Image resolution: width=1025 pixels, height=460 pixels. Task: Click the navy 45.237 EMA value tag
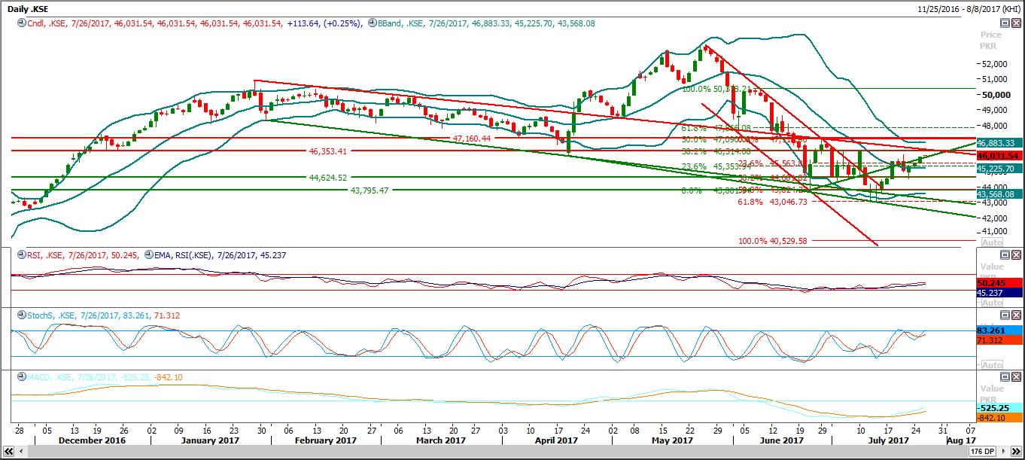click(x=999, y=292)
